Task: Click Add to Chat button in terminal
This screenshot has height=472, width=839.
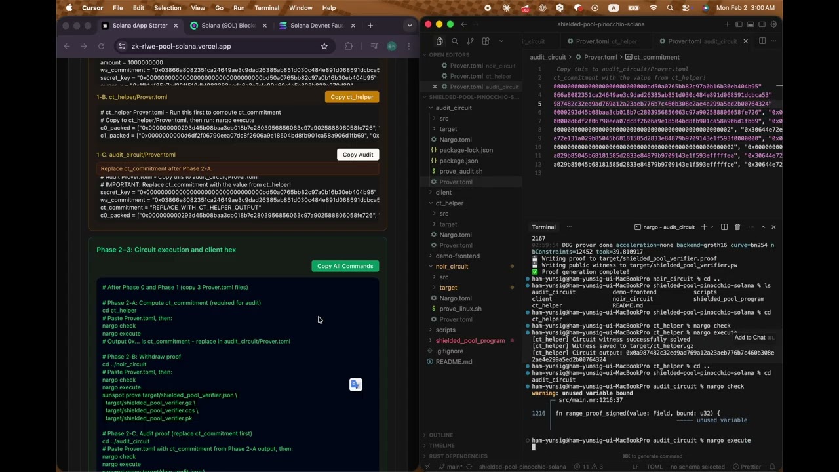Action: 754,337
